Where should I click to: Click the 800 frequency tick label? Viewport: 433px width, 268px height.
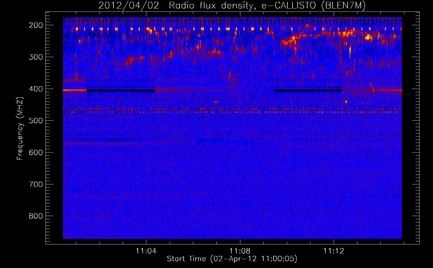tap(36, 216)
